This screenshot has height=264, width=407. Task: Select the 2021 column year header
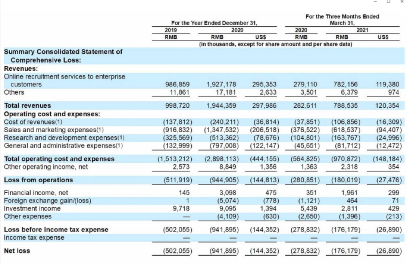(x=362, y=30)
